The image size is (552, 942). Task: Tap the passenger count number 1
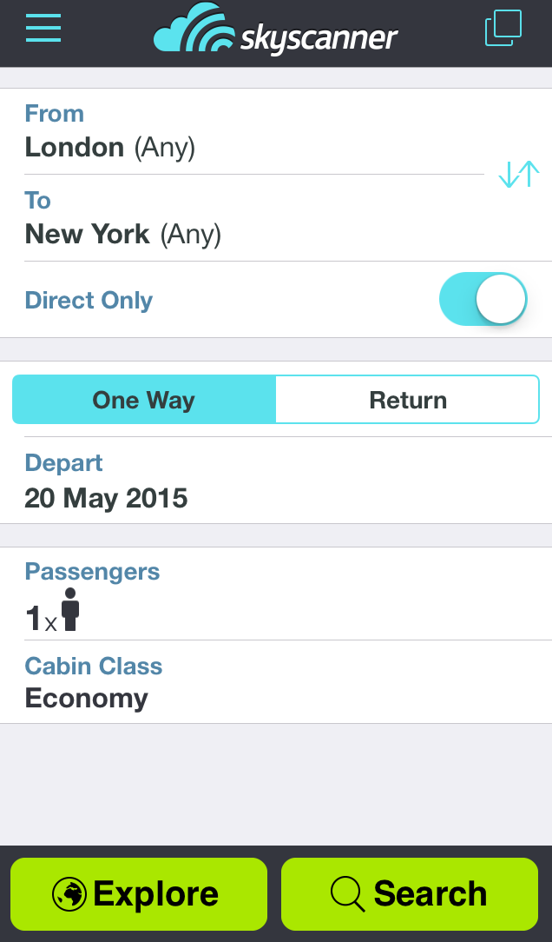point(33,618)
